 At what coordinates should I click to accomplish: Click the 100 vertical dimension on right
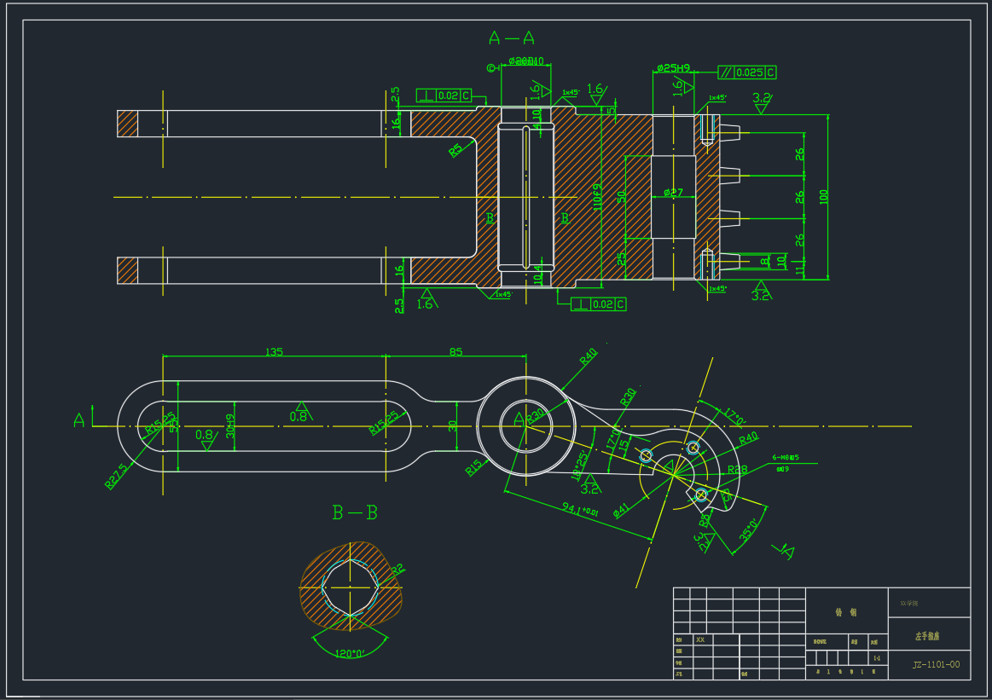click(x=823, y=196)
